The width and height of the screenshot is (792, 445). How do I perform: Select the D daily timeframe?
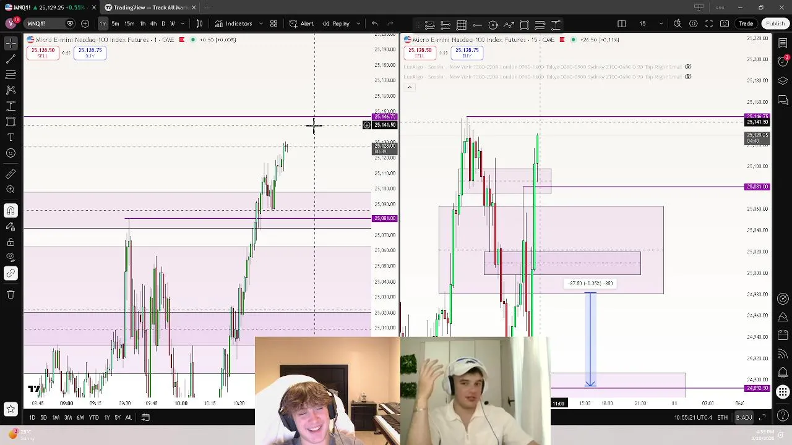click(x=163, y=23)
